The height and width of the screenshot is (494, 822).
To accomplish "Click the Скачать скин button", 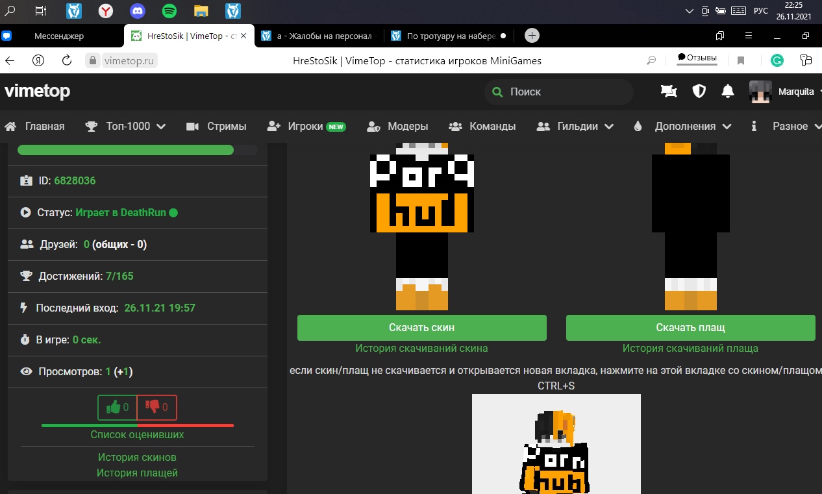I will tap(421, 328).
